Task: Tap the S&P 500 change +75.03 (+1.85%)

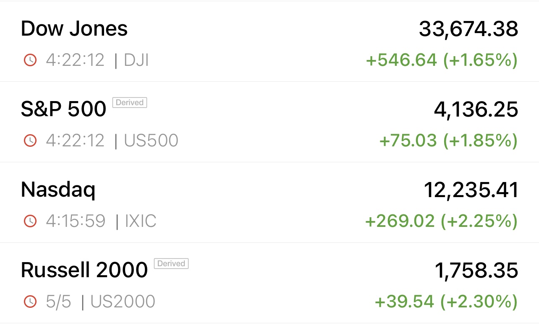Action: click(448, 140)
